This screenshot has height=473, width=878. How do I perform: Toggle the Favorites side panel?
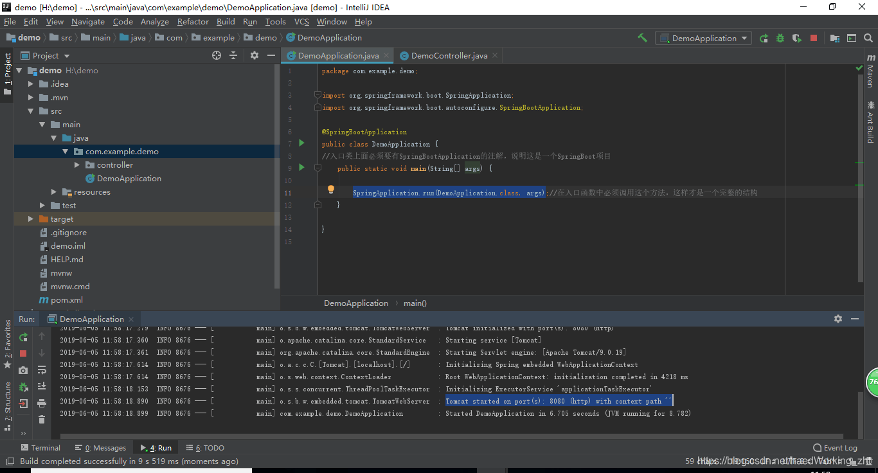click(8, 344)
